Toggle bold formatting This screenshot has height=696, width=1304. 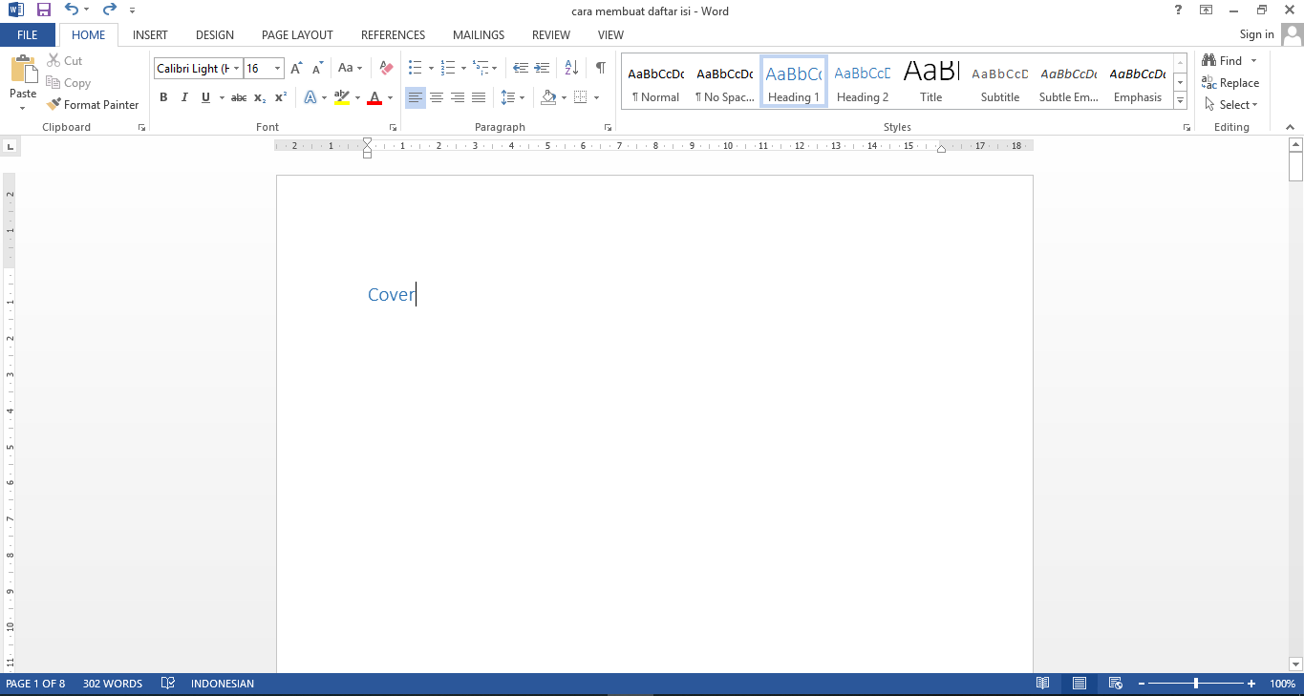tap(163, 97)
